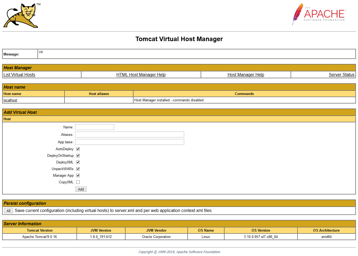Enable the CopyXML checkbox

tap(78, 182)
